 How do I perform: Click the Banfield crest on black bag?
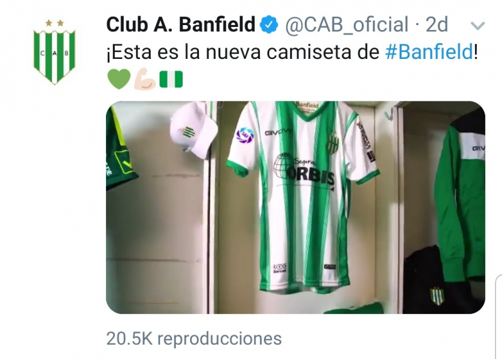[437, 296]
